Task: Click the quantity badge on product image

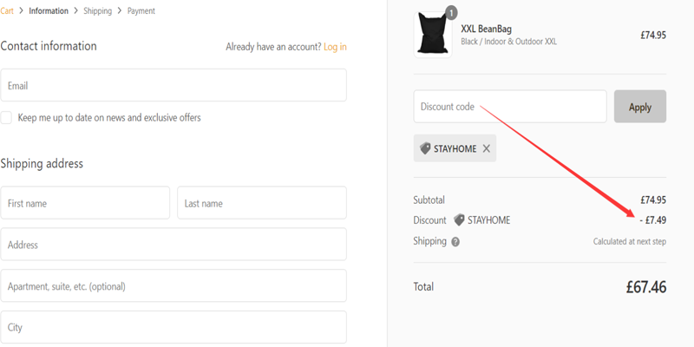Action: click(451, 13)
